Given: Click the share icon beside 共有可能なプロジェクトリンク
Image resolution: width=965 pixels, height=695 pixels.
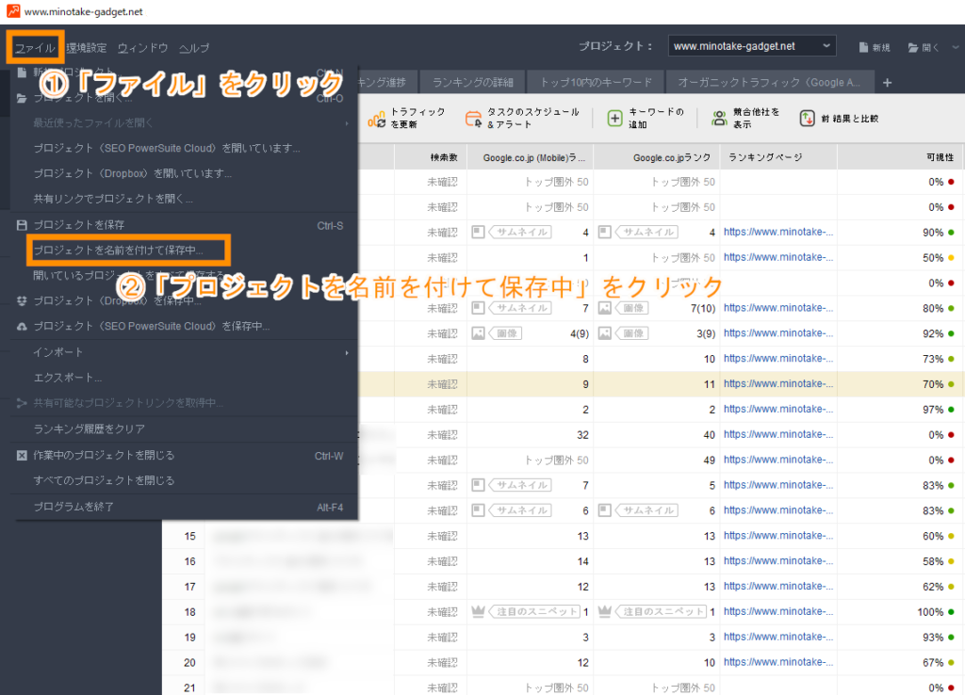Looking at the screenshot, I should pyautogui.click(x=23, y=403).
